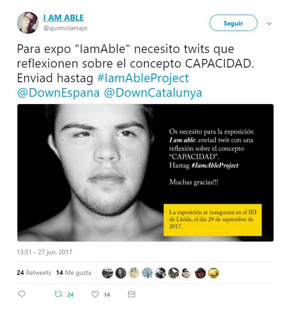Open the @quimvilamajo handle
290x310 pixels.
pos(65,28)
